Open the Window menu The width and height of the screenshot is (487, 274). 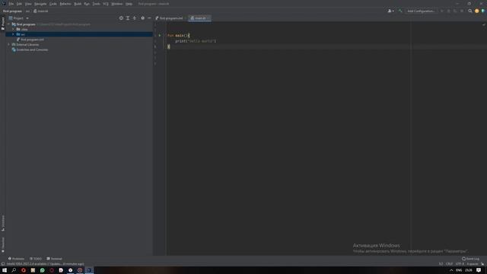117,4
